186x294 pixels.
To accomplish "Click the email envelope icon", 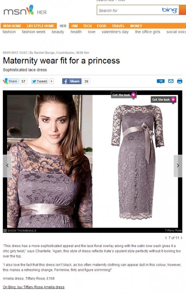I will click(x=171, y=81).
